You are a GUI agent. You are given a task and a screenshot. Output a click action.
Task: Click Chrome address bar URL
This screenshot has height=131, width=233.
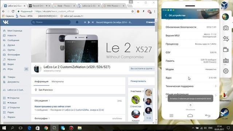tap(55, 11)
